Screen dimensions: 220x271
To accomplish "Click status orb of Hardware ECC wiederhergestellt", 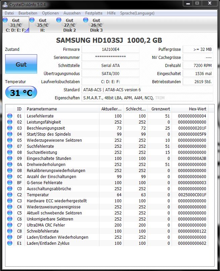I will click(x=10, y=201).
